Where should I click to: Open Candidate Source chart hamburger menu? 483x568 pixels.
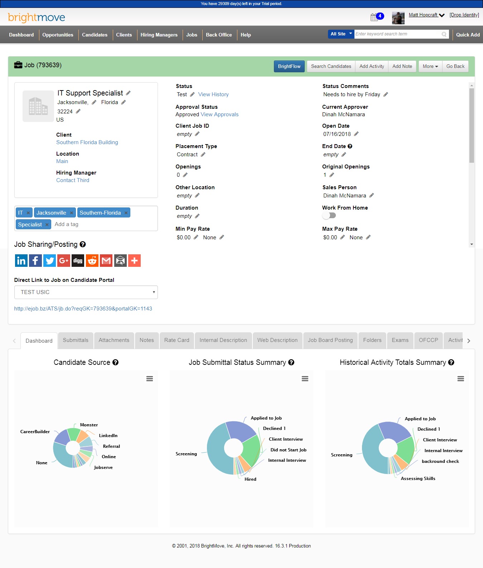(150, 379)
